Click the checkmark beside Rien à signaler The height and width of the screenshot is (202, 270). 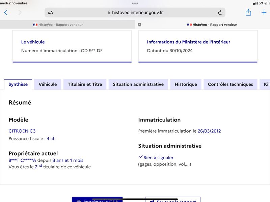click(x=140, y=157)
